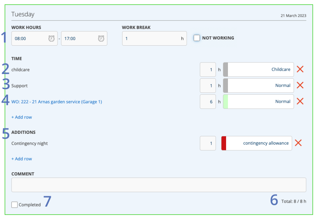Viewport: 318px width, 218px height.
Task: Remove the Contingency night addition row
Action: coord(298,143)
